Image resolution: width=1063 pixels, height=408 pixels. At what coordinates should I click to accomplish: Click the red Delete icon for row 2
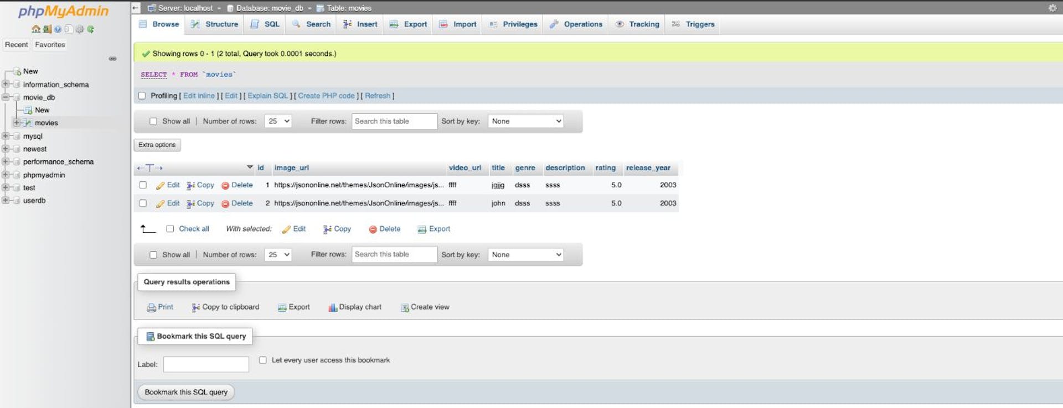(225, 204)
